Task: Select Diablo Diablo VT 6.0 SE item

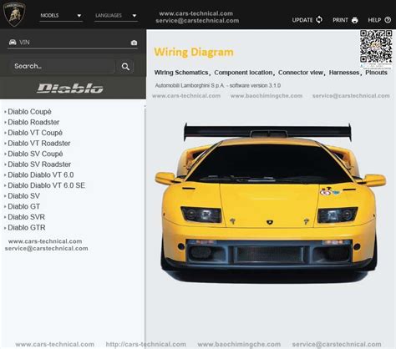Action: click(46, 185)
